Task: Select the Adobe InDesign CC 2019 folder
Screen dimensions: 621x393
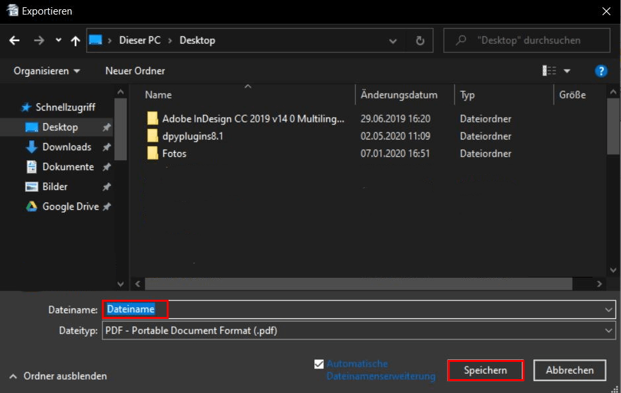Action: click(253, 119)
